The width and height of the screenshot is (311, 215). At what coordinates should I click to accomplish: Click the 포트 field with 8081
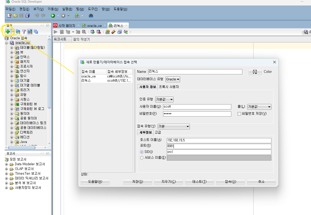(x=219, y=146)
